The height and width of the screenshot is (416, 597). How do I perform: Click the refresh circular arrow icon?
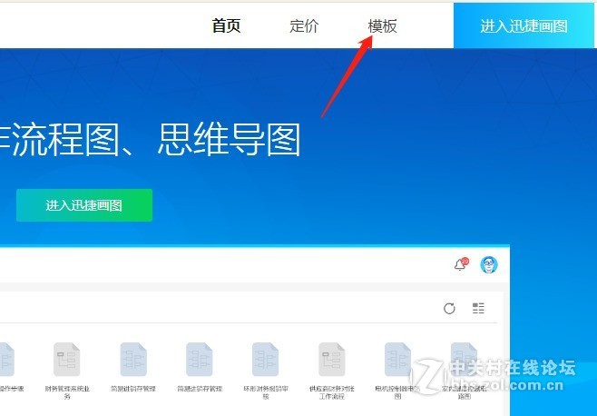pos(449,308)
